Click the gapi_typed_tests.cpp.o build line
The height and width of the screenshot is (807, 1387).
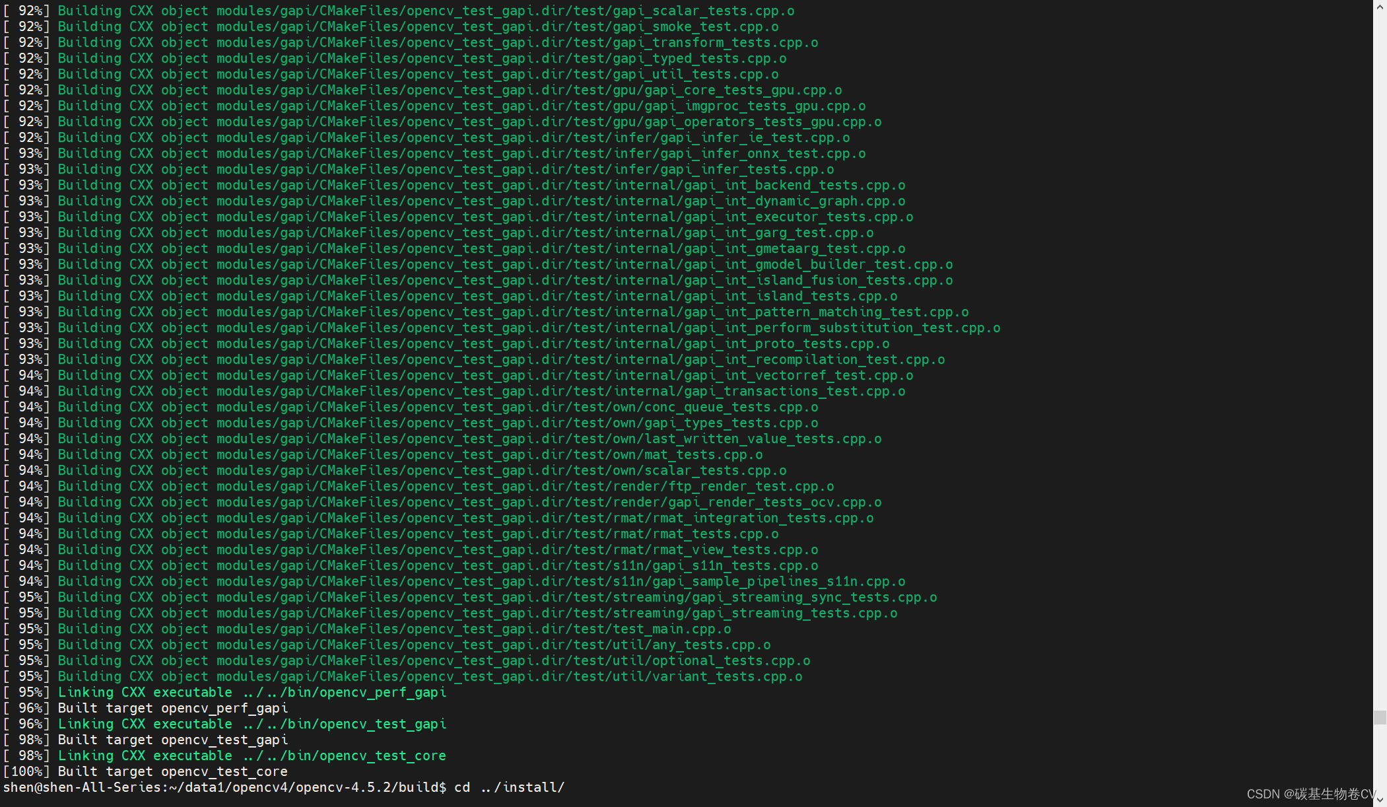[x=395, y=59]
